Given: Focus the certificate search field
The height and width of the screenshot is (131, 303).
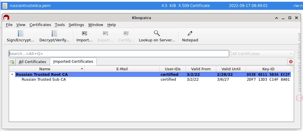Looking at the screenshot, I should (119, 54).
